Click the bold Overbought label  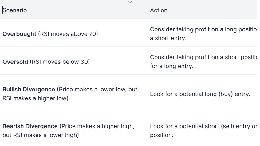(x=19, y=34)
